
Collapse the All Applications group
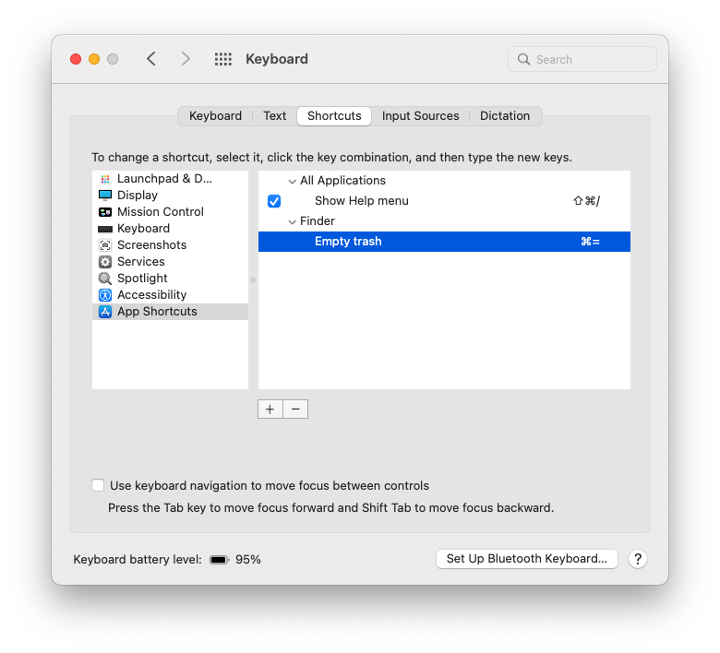(292, 182)
